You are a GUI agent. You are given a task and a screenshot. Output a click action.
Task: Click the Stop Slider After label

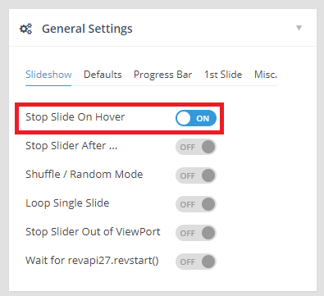coord(71,146)
